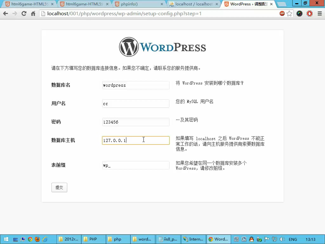
Task: Click the ENG input language indicator
Action: 293,240
